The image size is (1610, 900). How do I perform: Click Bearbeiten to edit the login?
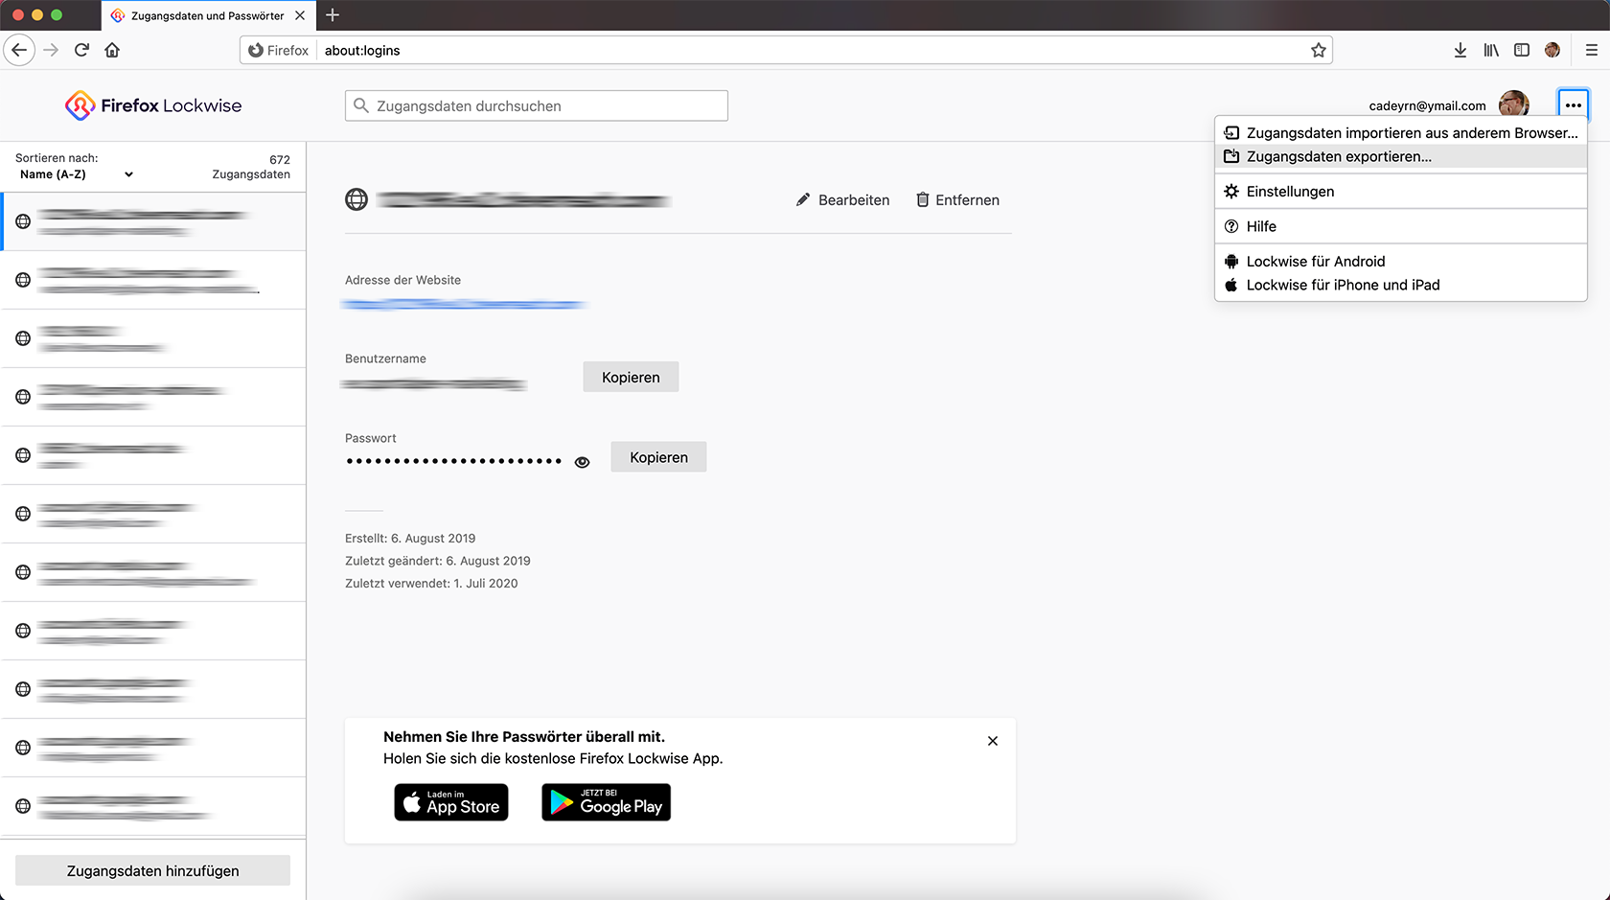[843, 200]
